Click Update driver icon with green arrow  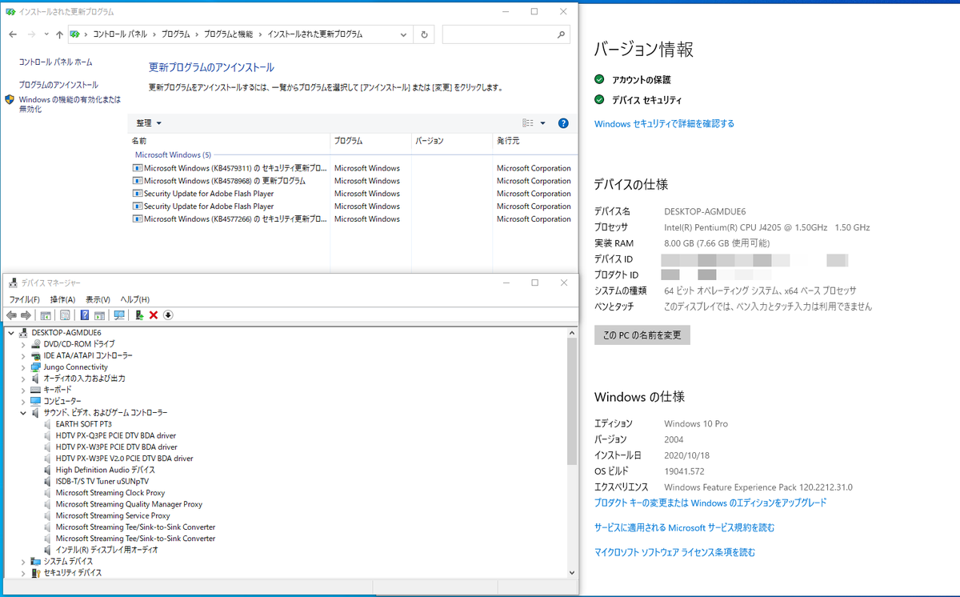click(x=139, y=315)
